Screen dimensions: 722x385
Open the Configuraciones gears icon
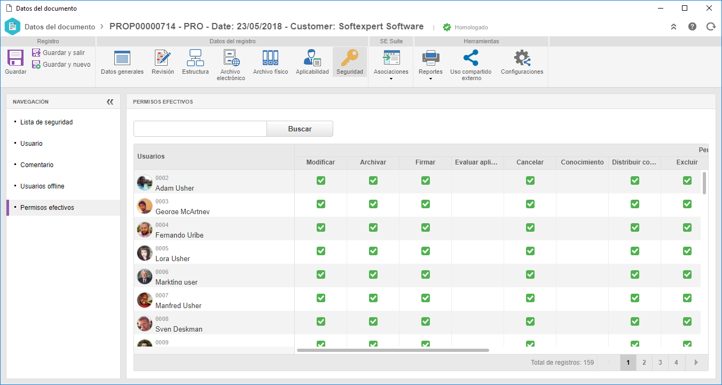(522, 58)
